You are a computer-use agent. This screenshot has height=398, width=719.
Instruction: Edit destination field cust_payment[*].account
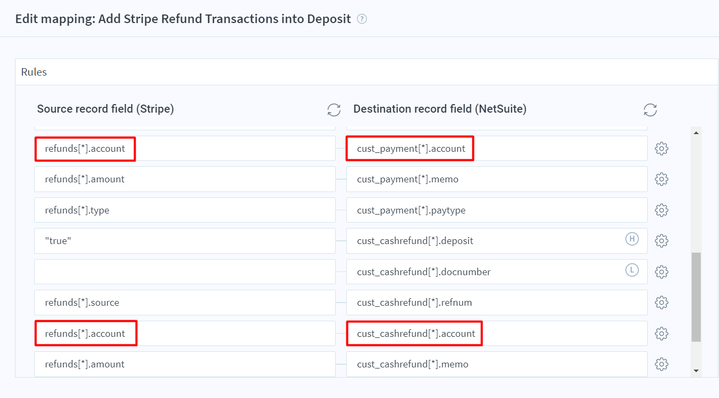coord(497,149)
